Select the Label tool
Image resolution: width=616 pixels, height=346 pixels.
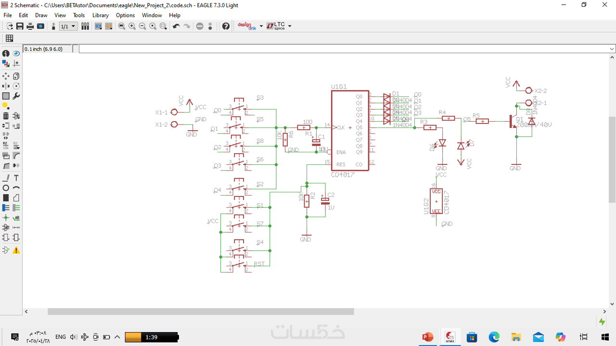16,218
